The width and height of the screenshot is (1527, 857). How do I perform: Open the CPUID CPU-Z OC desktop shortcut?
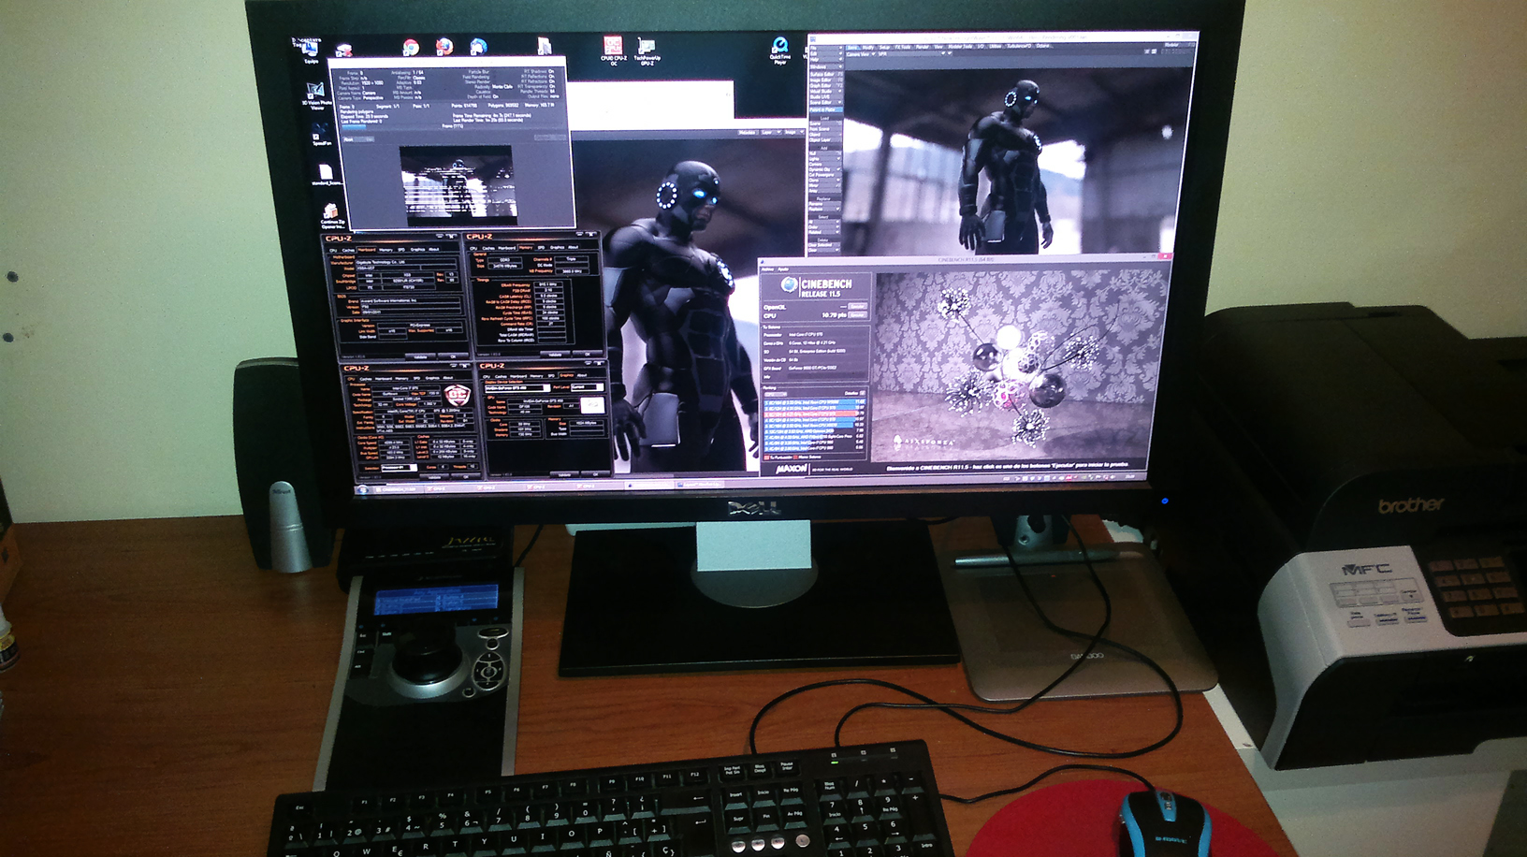click(613, 51)
